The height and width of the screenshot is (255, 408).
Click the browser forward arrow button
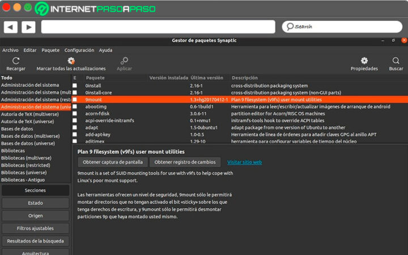pos(29,27)
